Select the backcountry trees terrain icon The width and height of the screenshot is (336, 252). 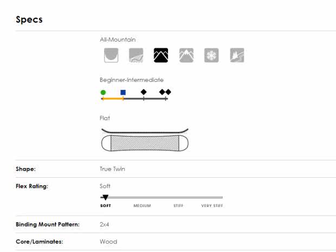pos(237,55)
